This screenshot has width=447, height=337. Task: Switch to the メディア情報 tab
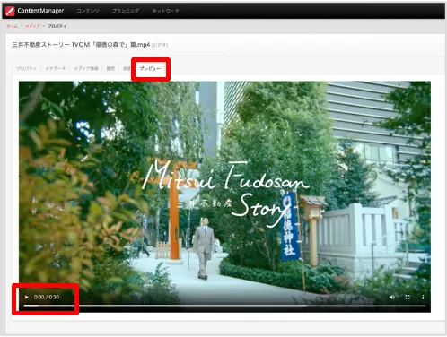click(86, 68)
